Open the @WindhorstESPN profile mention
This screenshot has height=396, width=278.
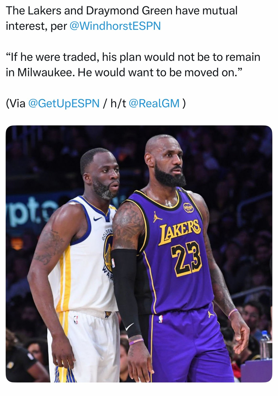pos(115,26)
